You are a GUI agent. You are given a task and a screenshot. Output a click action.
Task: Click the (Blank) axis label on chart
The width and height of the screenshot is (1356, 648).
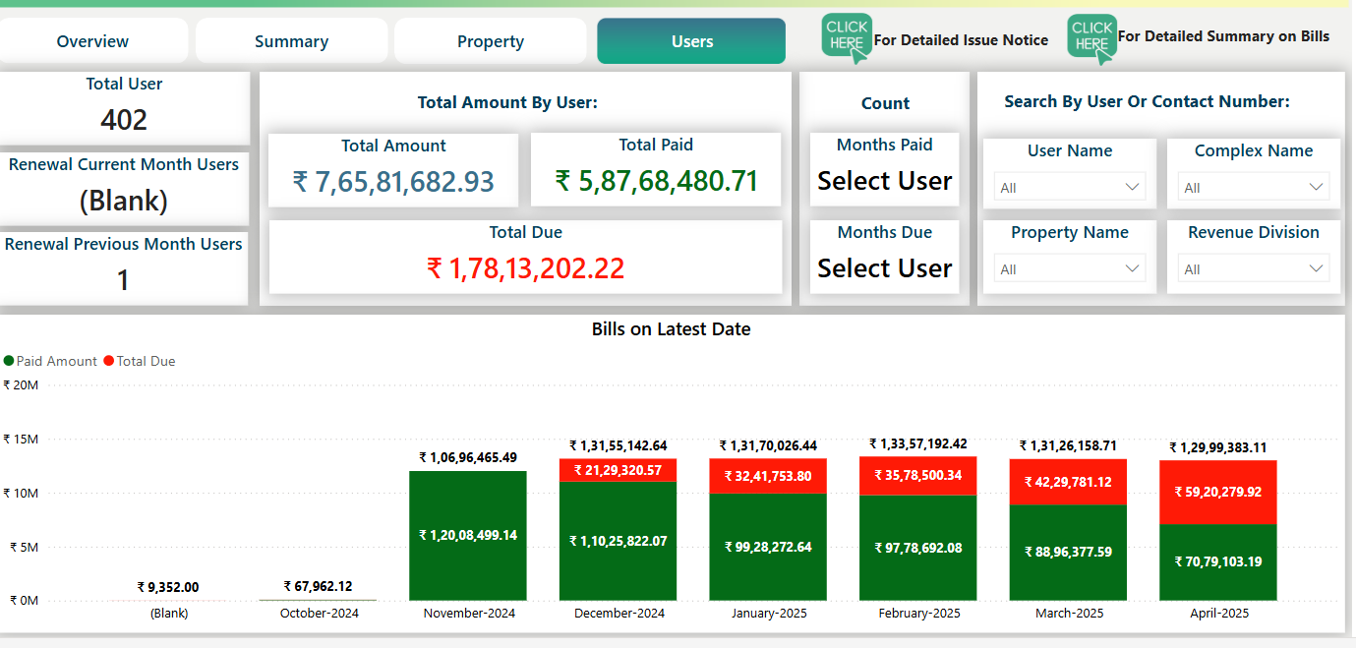[x=169, y=613]
